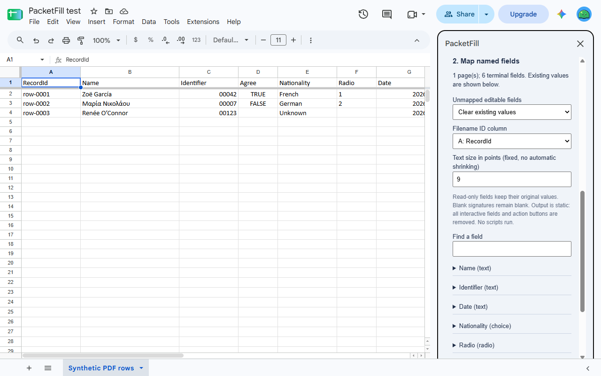Expand the Identifier (text) field
The height and width of the screenshot is (376, 601).
tap(512, 287)
